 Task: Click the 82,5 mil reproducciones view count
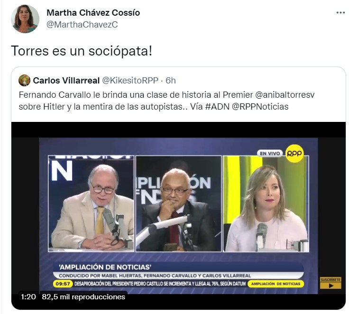click(x=83, y=297)
